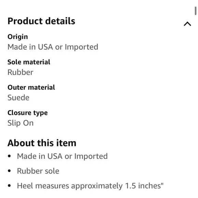Click the Heel measures approximately 1.5 inches bullet
198x198 pixels.
(x=90, y=186)
